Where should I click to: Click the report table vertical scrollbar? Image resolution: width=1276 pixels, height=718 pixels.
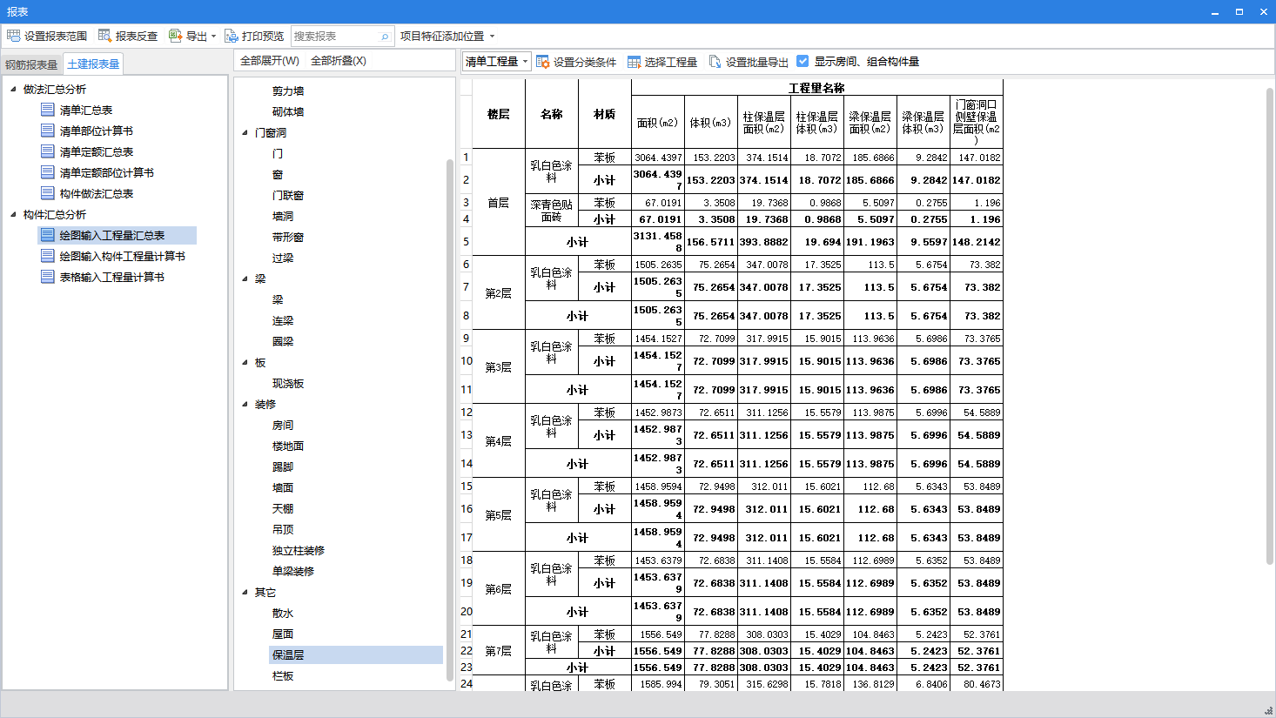pos(1270,326)
